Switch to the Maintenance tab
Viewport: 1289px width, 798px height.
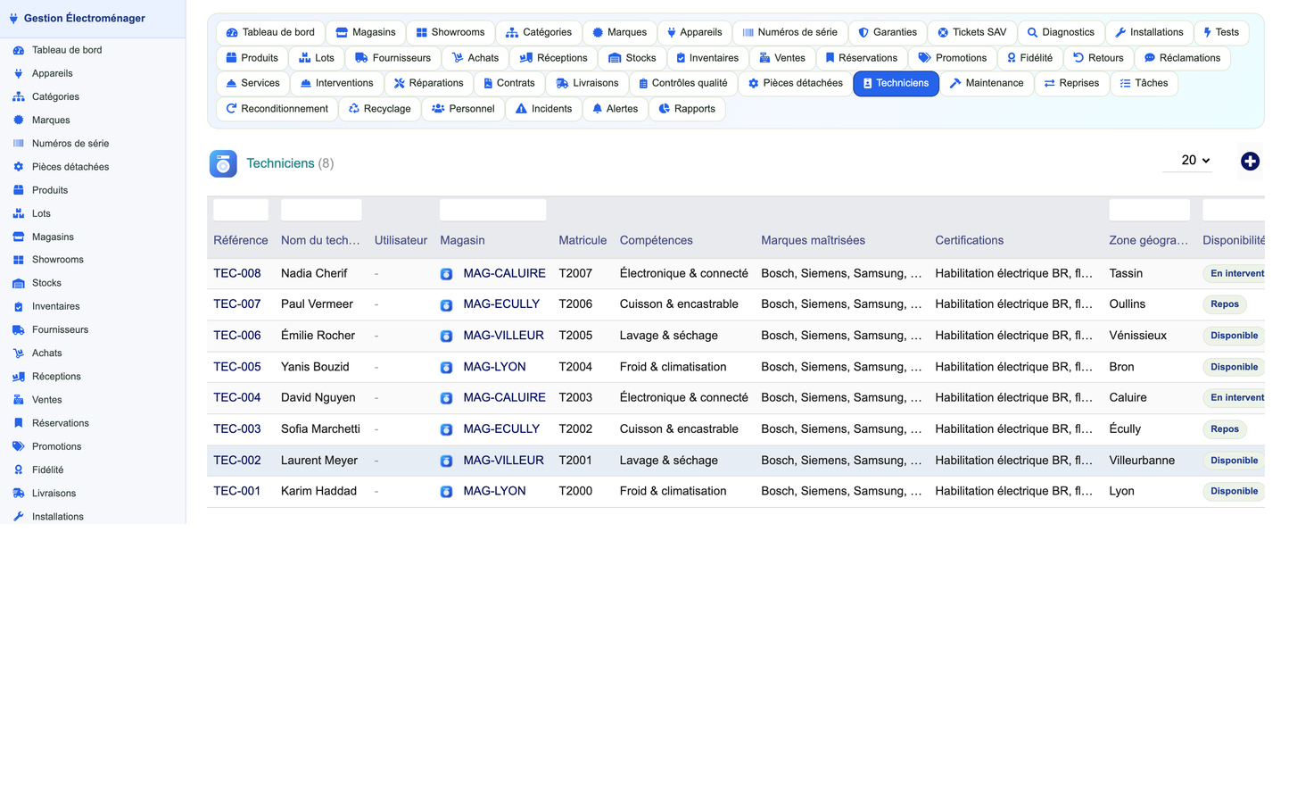coord(986,83)
